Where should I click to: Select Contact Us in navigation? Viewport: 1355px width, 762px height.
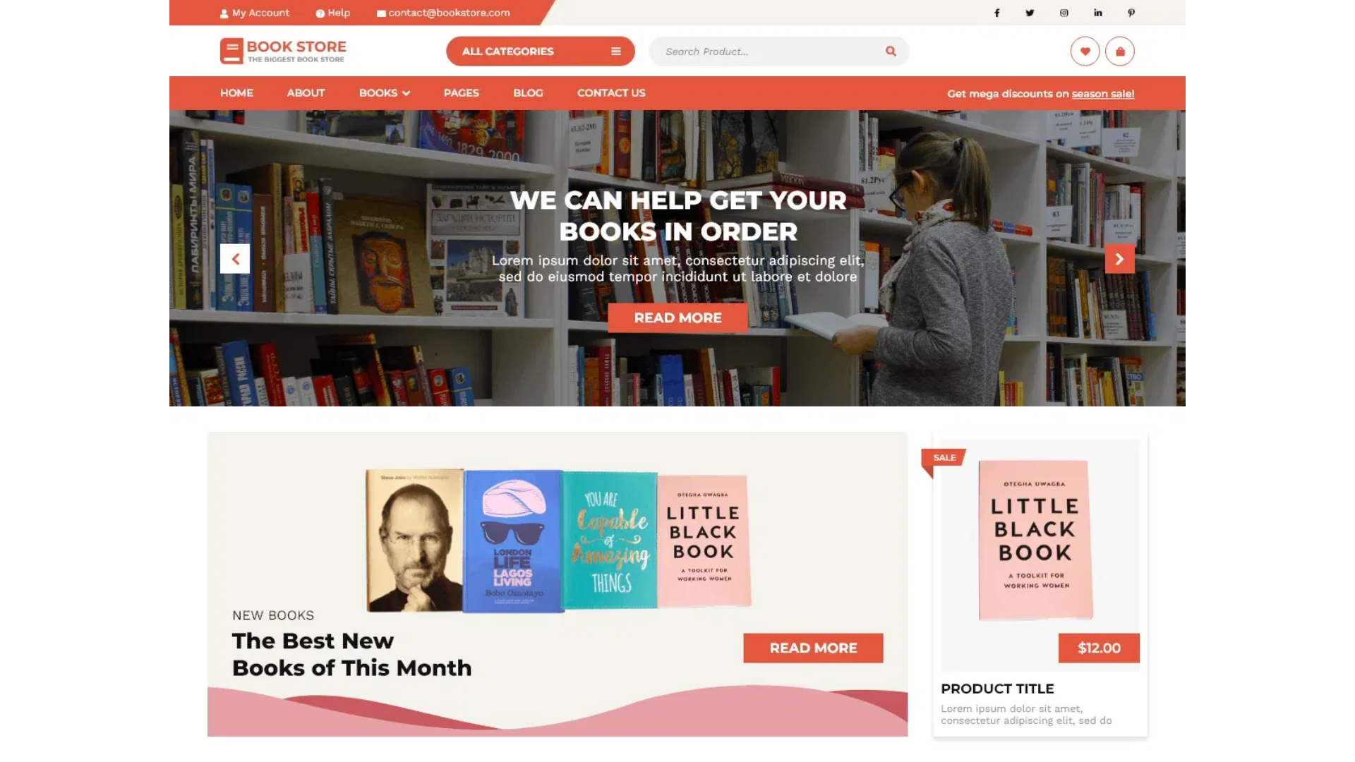pos(611,93)
